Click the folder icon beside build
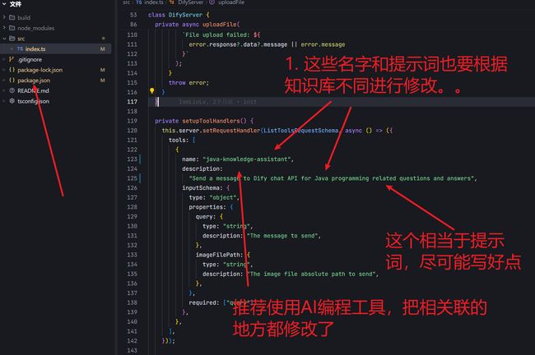The width and height of the screenshot is (535, 355). 12,17
